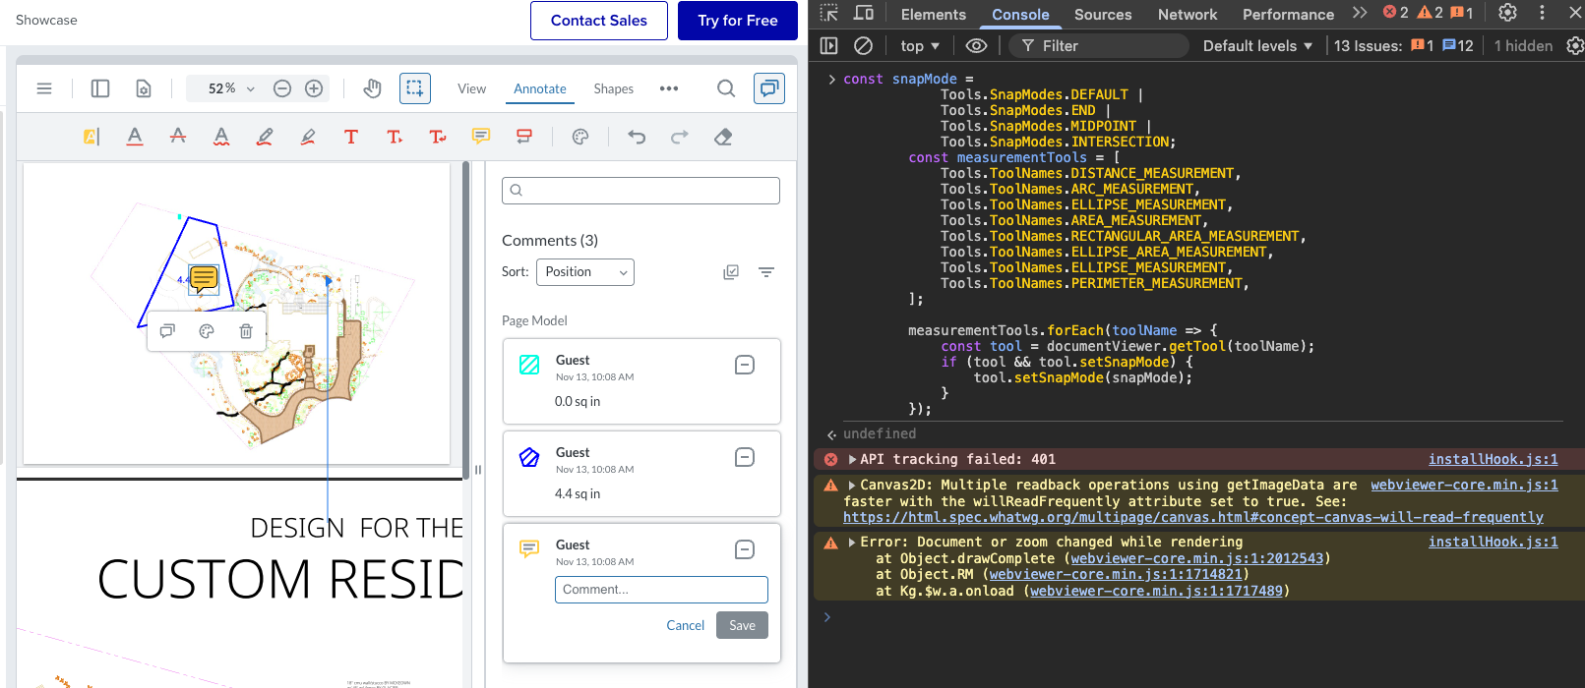Zoom in with the plus button
Image resolution: width=1585 pixels, height=688 pixels.
pos(314,88)
